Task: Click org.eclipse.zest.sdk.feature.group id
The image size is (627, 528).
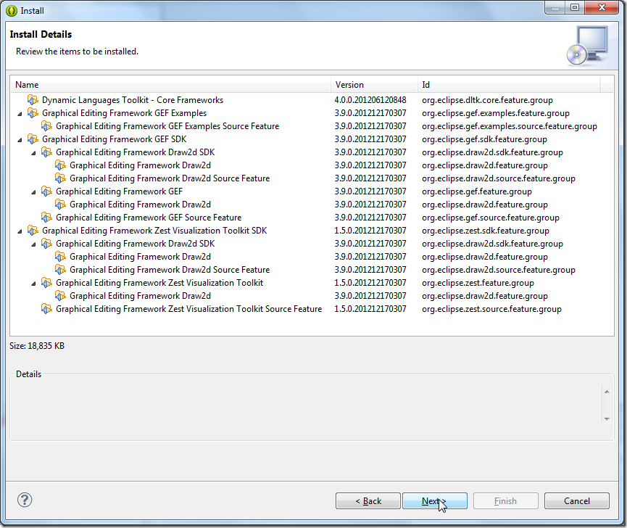Action: [486, 231]
